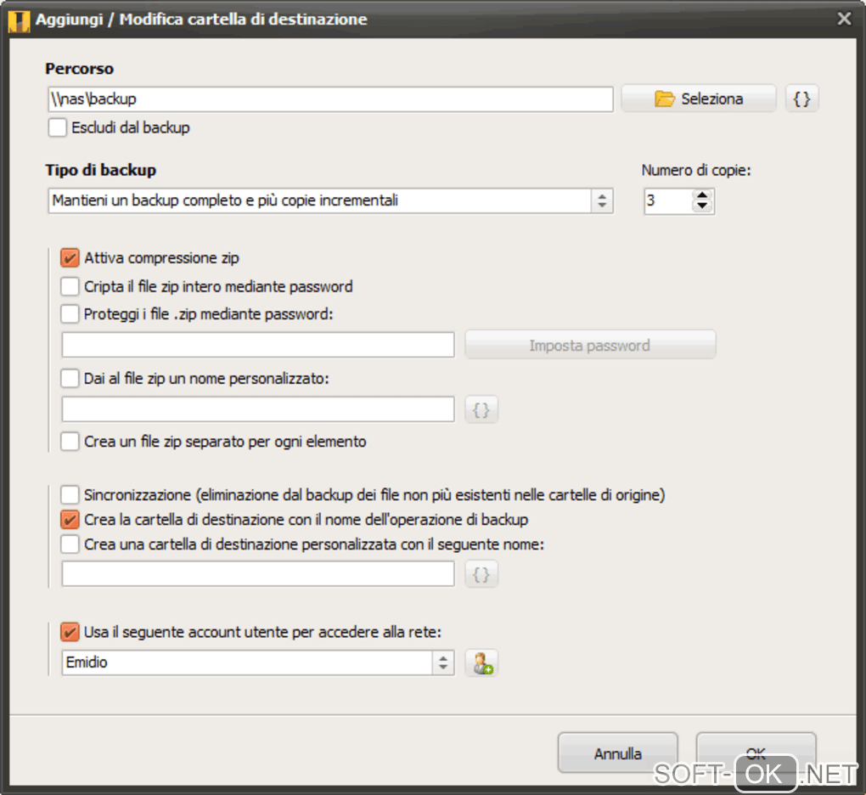Expand the Emidio account dropdown
This screenshot has width=866, height=795.
click(x=443, y=663)
